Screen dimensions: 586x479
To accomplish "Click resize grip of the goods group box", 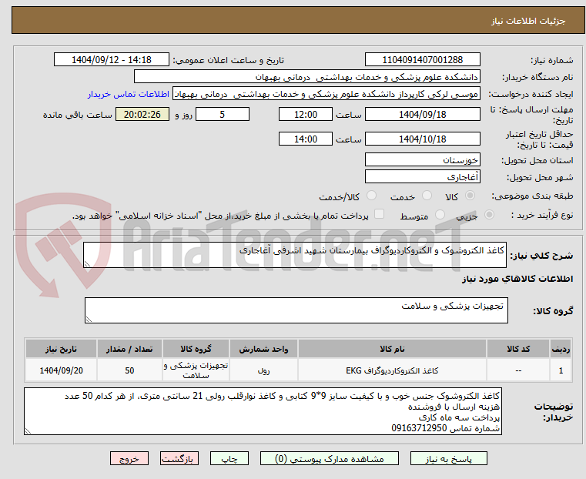I will tap(89, 319).
